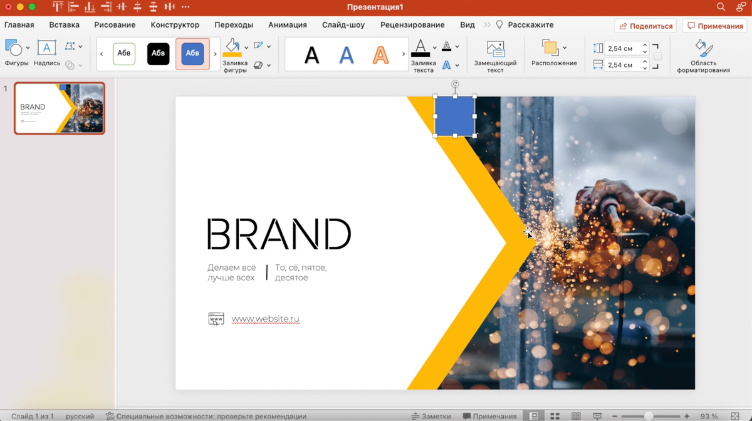
Task: Expand the Фигуры dropdown arrow
Action: (28, 48)
